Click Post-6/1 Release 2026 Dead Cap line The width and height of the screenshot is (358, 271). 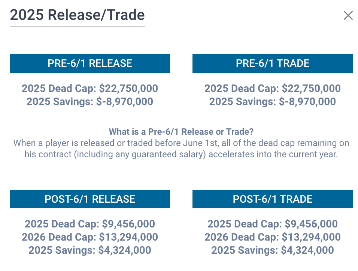point(90,237)
